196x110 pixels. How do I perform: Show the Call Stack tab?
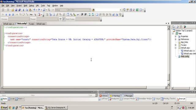103,99
